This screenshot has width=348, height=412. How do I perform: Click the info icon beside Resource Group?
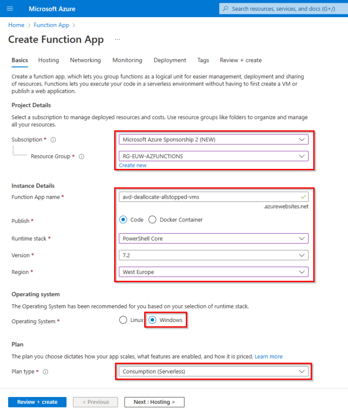81,156
